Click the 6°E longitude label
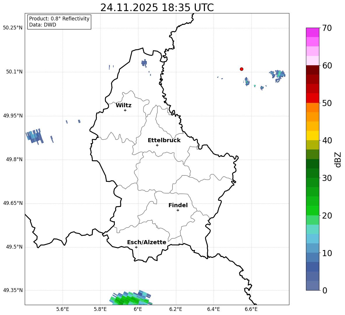 [x=138, y=309]
